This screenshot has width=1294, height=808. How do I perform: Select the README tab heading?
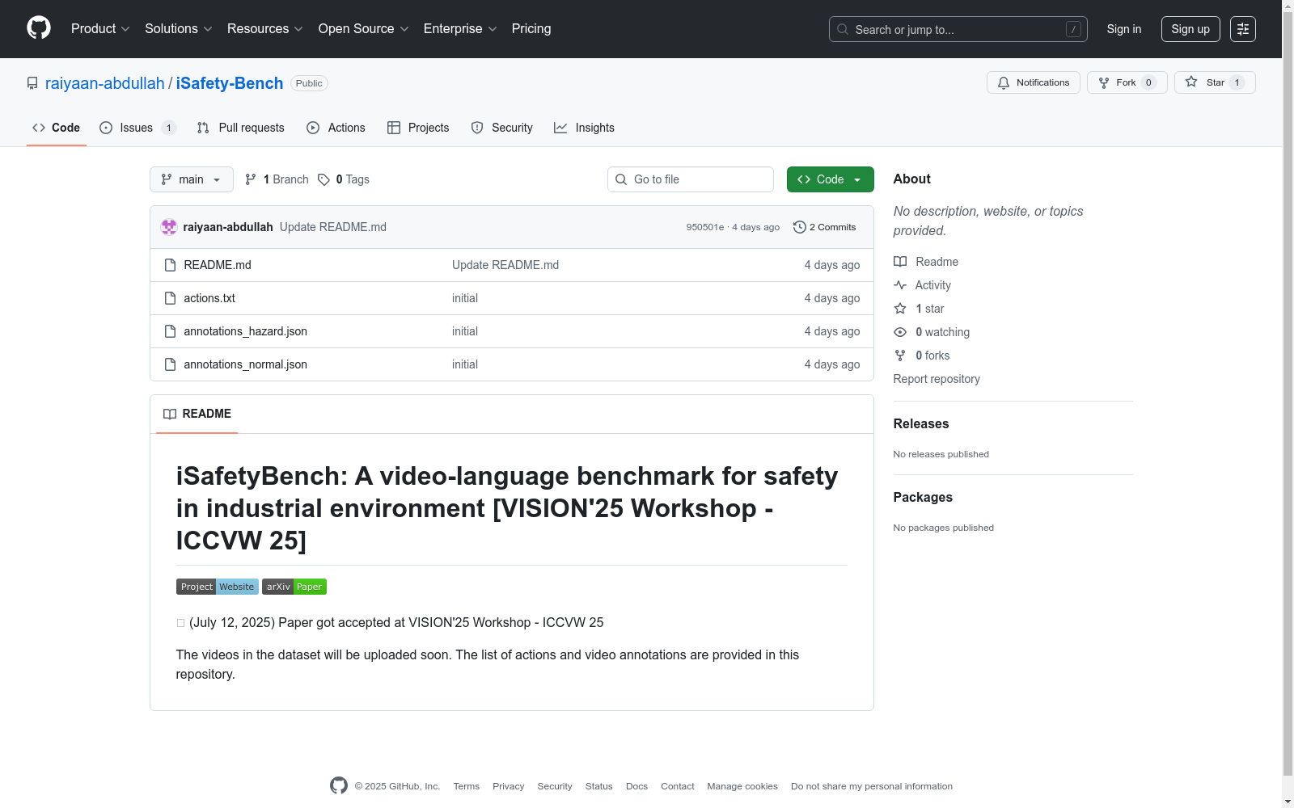coord(197,414)
